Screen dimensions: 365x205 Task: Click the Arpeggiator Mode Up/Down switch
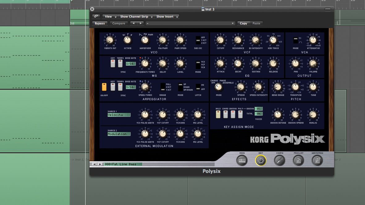pyautogui.click(x=180, y=87)
